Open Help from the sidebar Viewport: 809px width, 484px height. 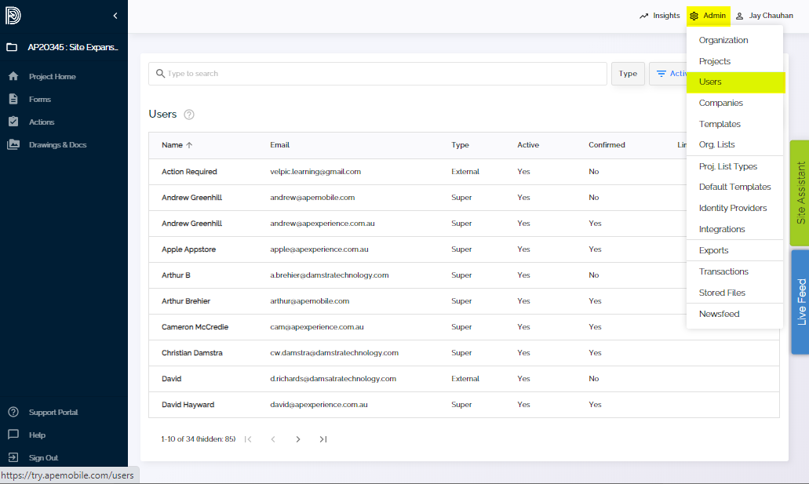(x=35, y=435)
